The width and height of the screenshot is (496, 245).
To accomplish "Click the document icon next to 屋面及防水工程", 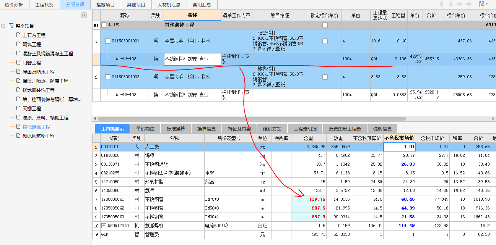I will [x=18, y=72].
